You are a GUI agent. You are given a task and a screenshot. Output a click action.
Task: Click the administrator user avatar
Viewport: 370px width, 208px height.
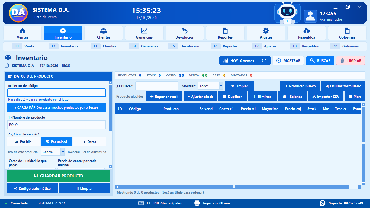310,16
